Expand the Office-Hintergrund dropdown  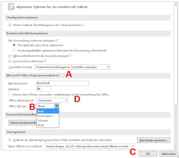(66, 100)
